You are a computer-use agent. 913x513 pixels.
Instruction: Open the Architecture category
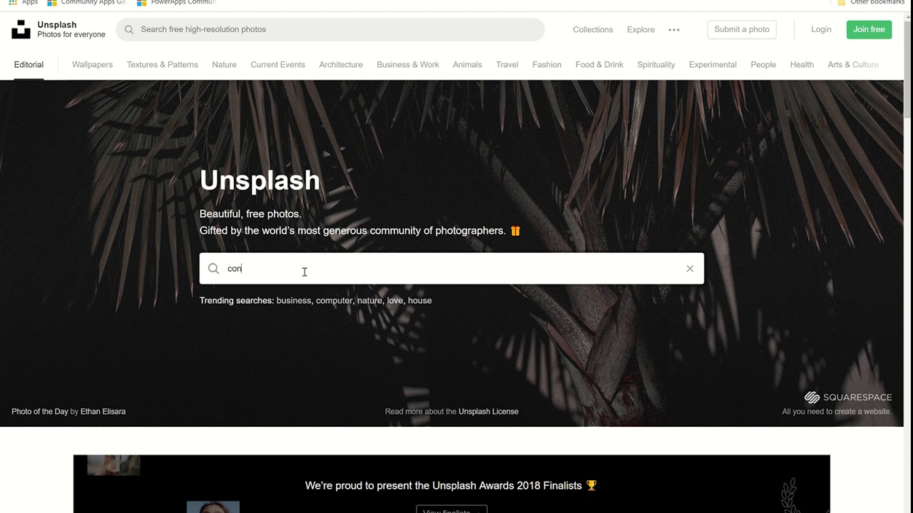(x=341, y=65)
